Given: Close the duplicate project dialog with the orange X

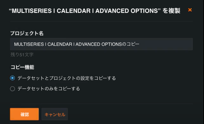Looking at the screenshot, I should [190, 10].
